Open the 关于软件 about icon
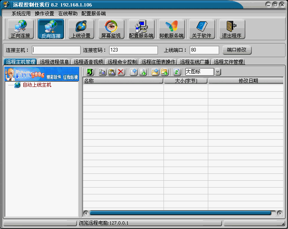288x229 pixels. click(201, 29)
